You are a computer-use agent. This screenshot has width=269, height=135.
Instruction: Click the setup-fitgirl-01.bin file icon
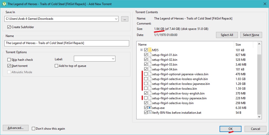[x=150, y=55]
